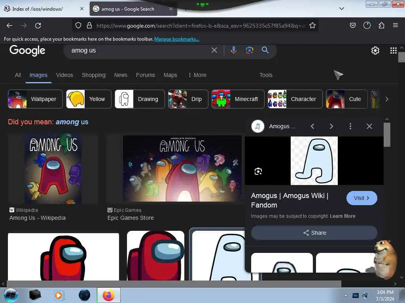Share the Amogus image
The image size is (405, 303).
(x=314, y=233)
